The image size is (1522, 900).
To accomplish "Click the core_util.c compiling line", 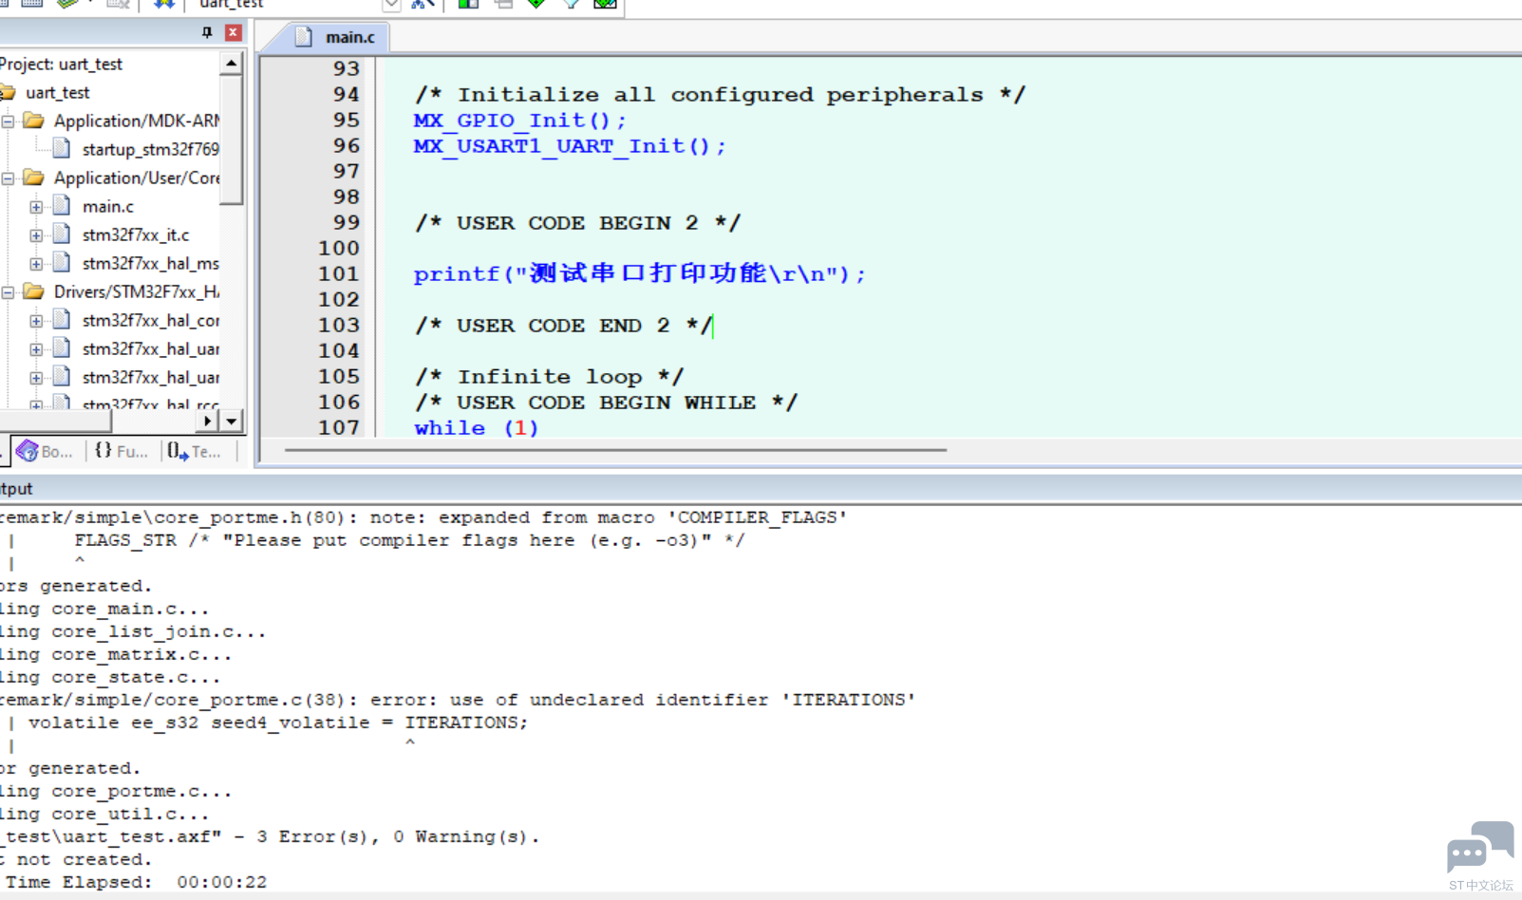I will pyautogui.click(x=104, y=814).
